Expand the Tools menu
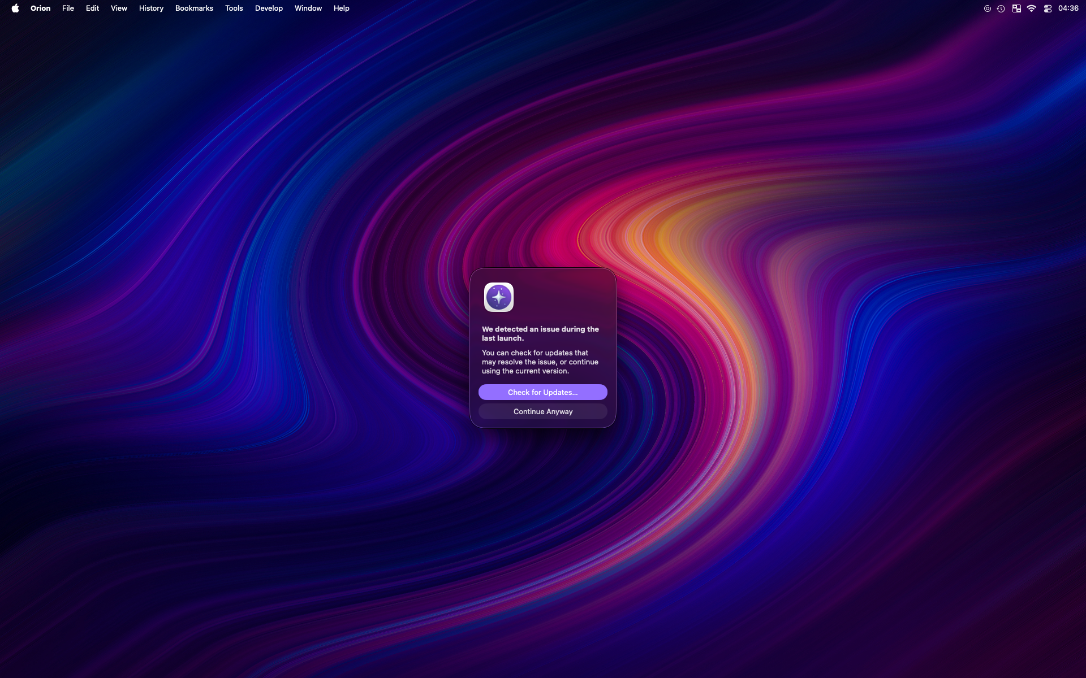Viewport: 1086px width, 678px height. (x=234, y=8)
